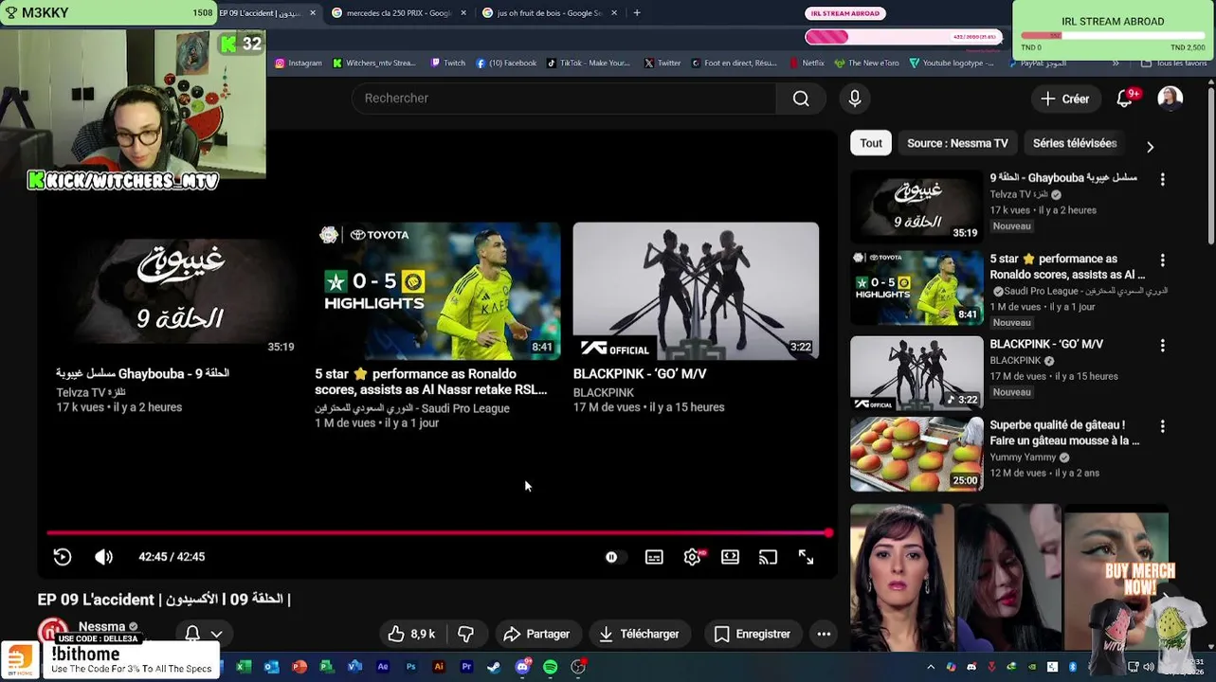Screen dimensions: 1216x682
Task: Toggle subtitles in the video player
Action: pyautogui.click(x=654, y=557)
